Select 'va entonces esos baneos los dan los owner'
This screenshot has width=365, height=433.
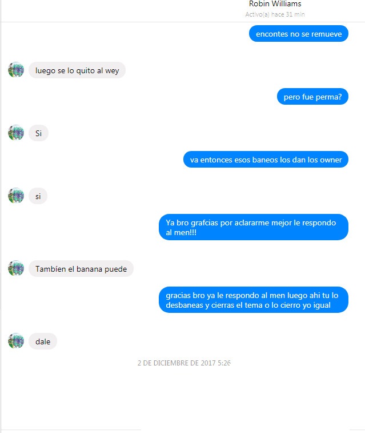[266, 160]
